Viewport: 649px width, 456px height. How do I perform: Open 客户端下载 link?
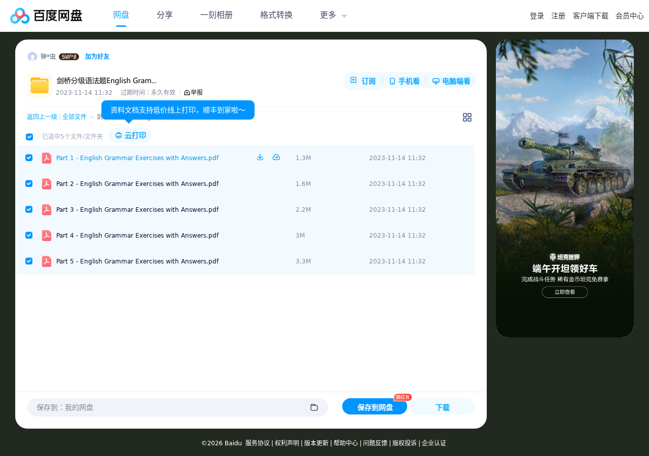[x=591, y=16]
